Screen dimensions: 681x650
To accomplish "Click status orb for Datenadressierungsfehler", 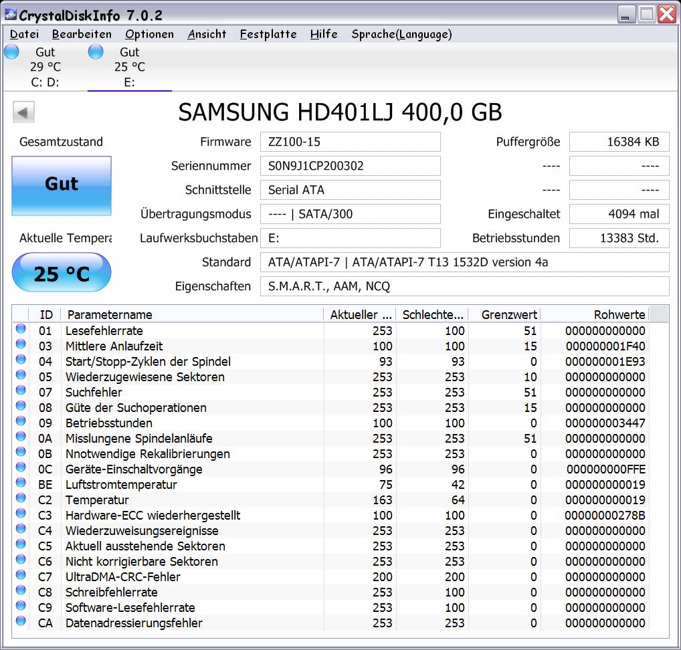I will point(21,621).
